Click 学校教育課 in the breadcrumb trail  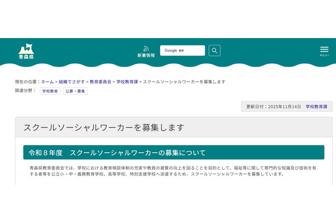126,82
